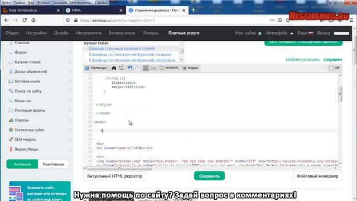
Task: Open Платные услуги
Action: pyautogui.click(x=184, y=33)
